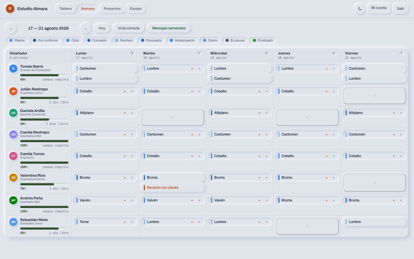Add assignment for Daniela Ardila on Tuesday
The height and width of the screenshot is (259, 414).
(172, 117)
